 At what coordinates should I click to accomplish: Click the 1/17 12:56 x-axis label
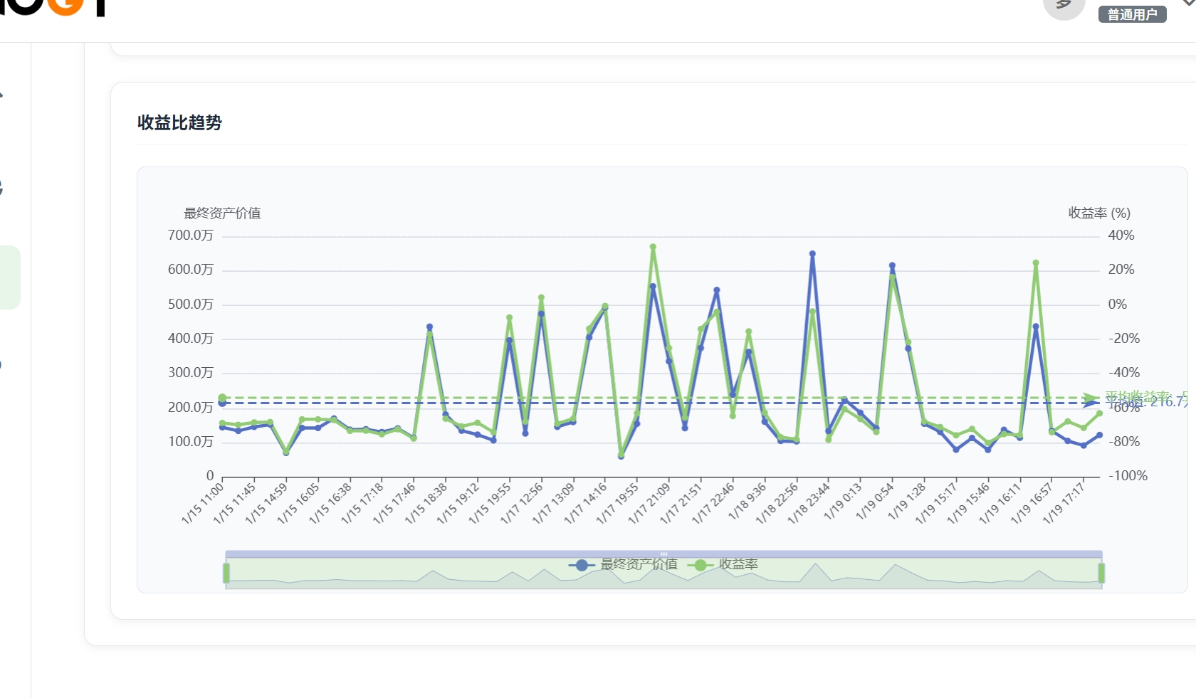pos(523,504)
